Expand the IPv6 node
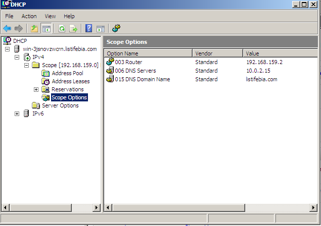Image resolution: width=321 pixels, height=226 pixels. tap(17, 114)
